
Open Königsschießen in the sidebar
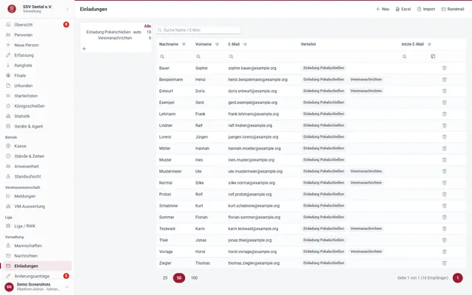coord(37,106)
